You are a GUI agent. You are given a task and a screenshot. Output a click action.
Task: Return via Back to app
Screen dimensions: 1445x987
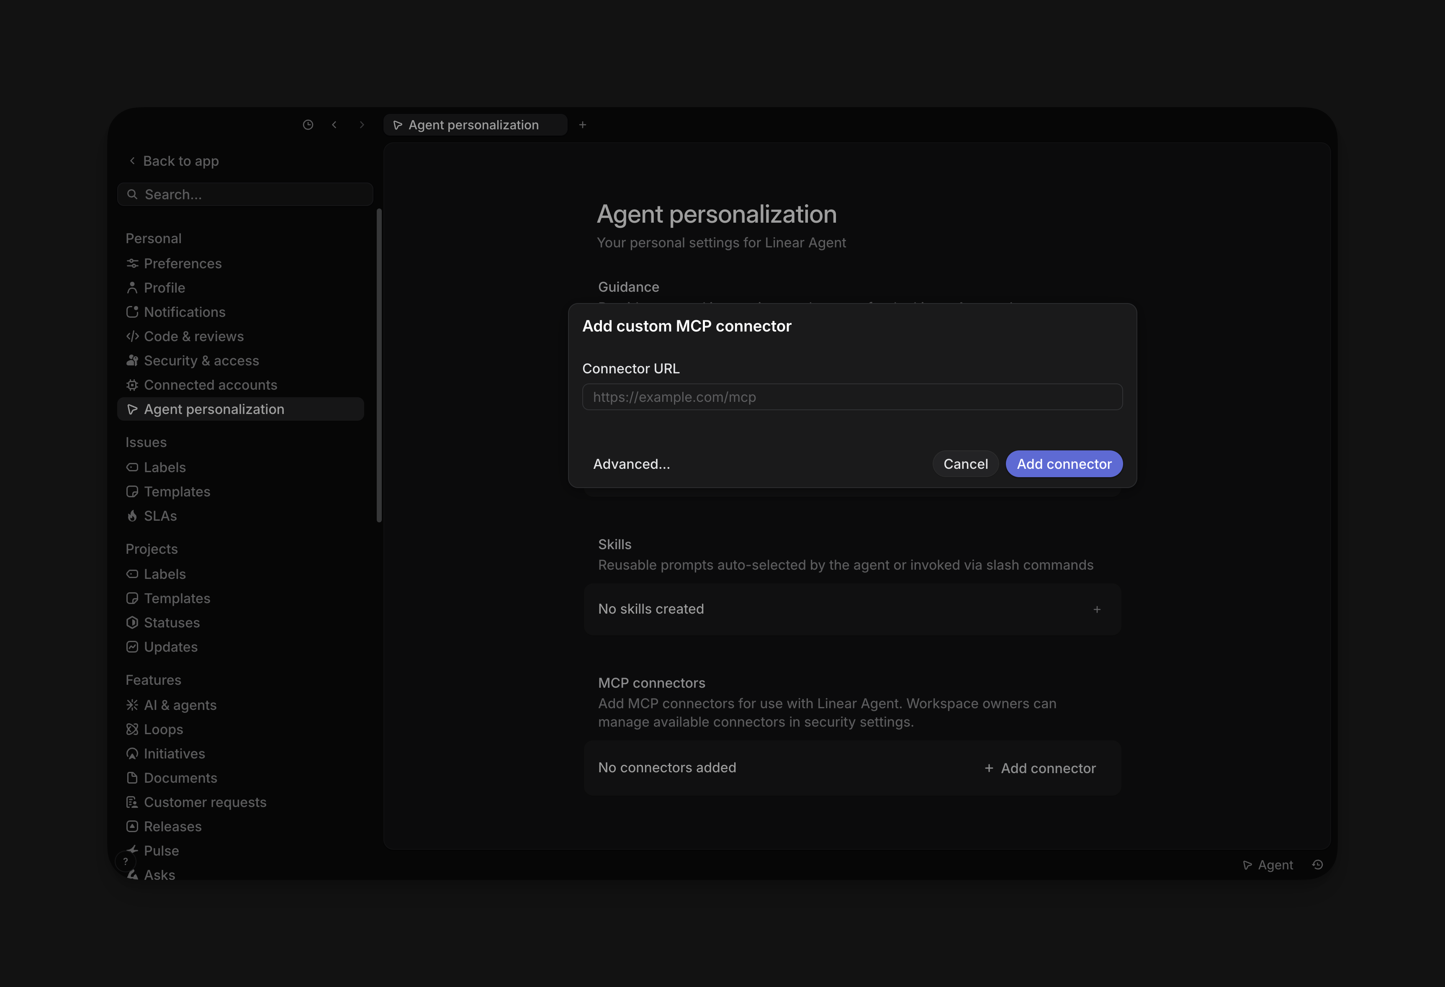[x=174, y=161]
